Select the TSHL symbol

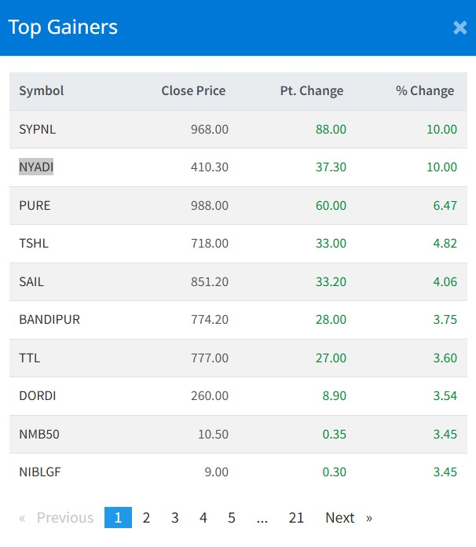[x=34, y=243]
